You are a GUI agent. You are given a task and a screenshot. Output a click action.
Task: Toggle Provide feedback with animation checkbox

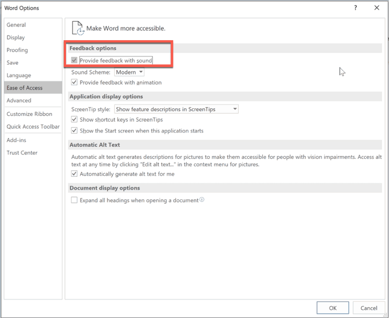point(74,82)
